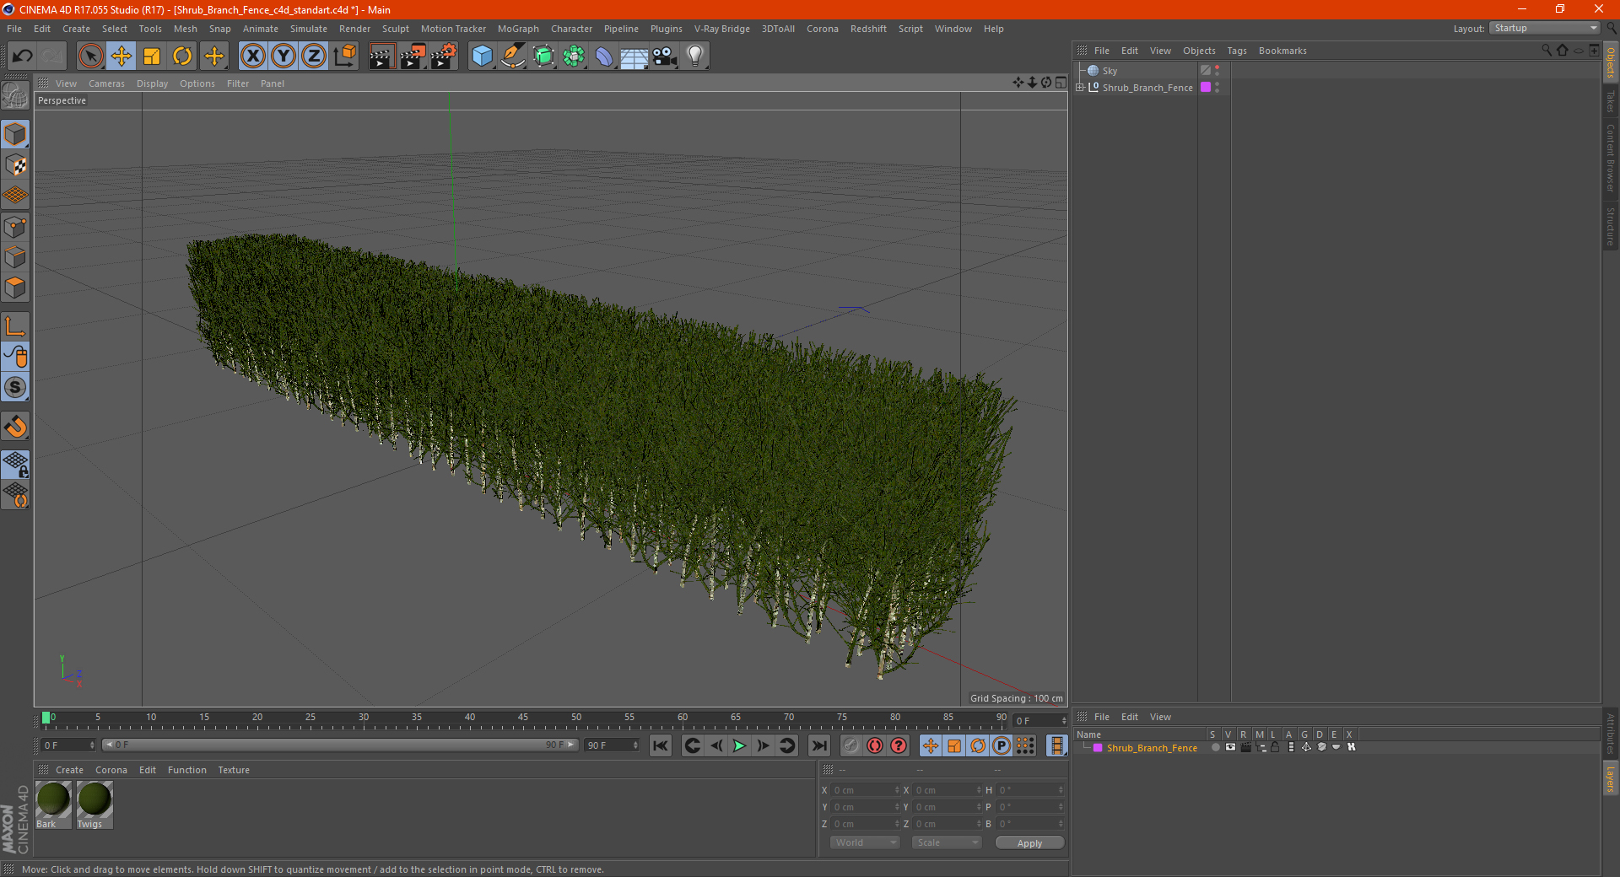Image resolution: width=1620 pixels, height=877 pixels.
Task: Open the Array modeling objects icon
Action: coord(574,56)
